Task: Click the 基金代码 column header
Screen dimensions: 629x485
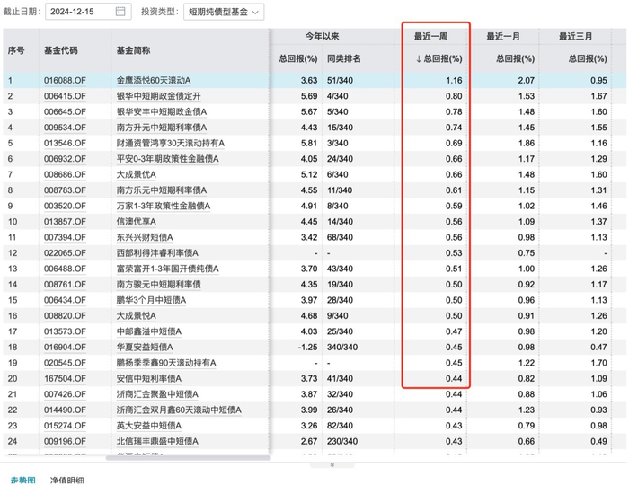Action: [x=61, y=50]
